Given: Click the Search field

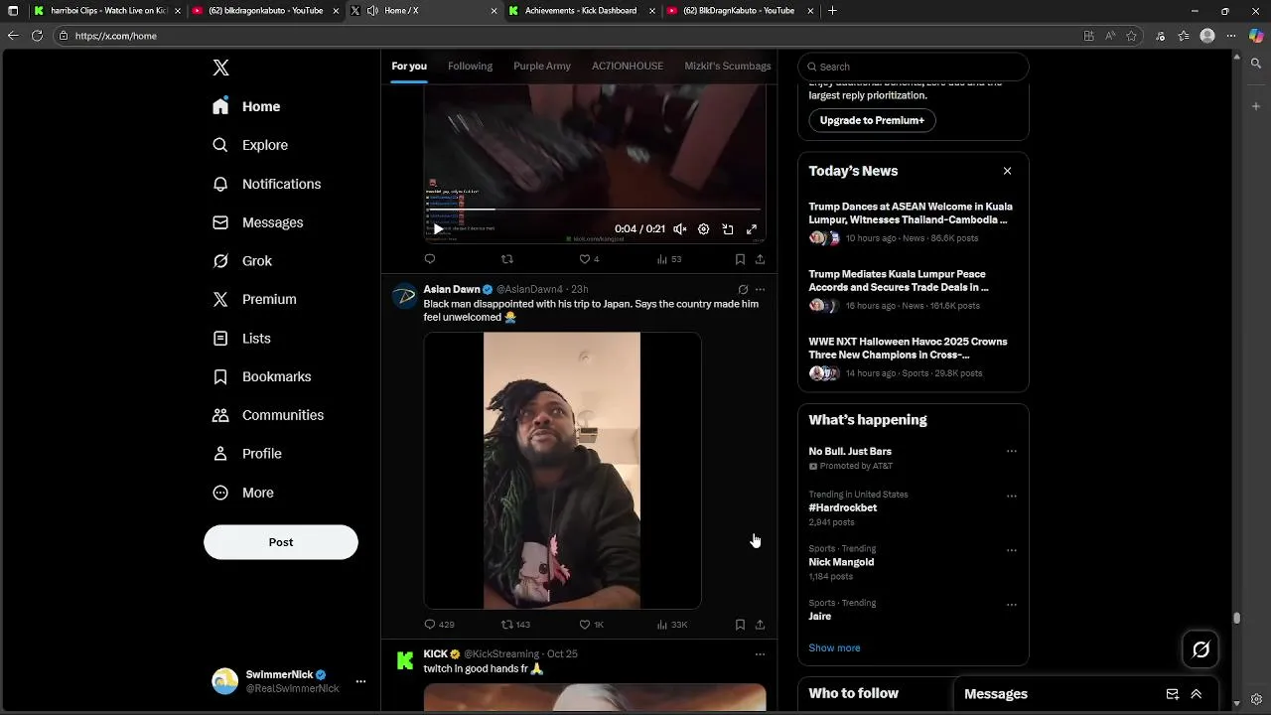Looking at the screenshot, I should (x=914, y=67).
